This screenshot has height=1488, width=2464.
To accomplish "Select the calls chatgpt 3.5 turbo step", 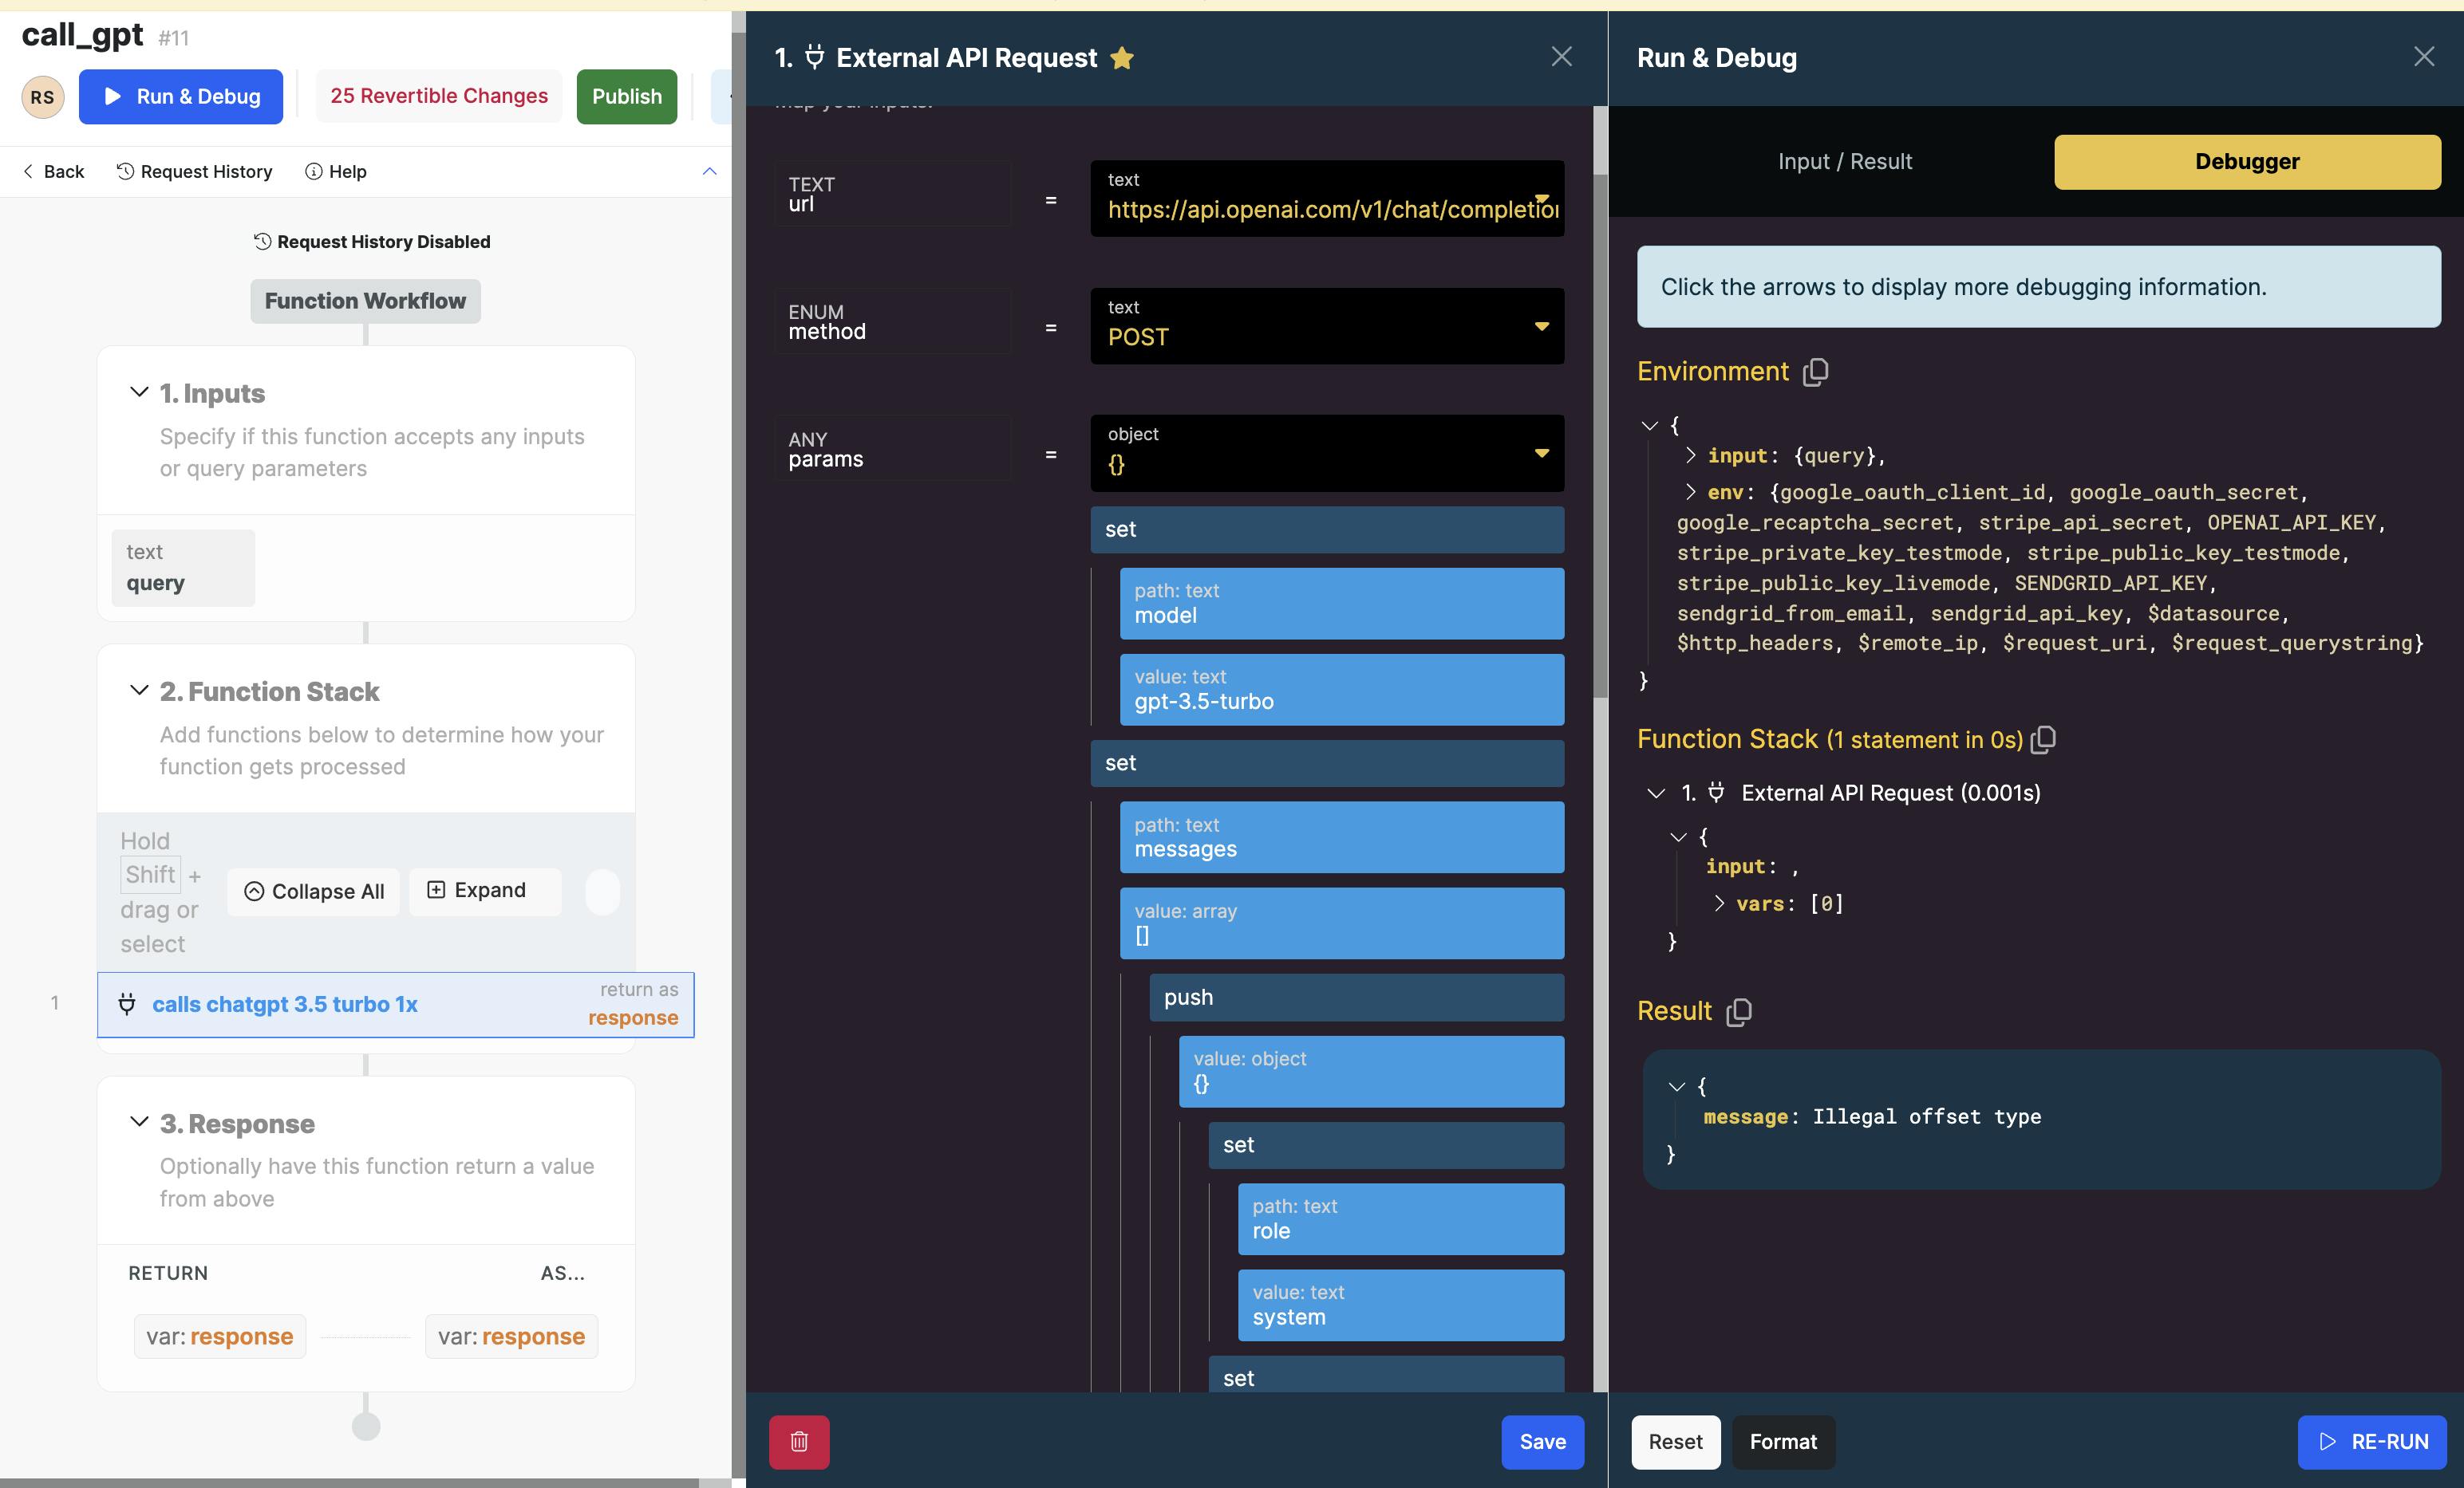I will coord(285,1004).
